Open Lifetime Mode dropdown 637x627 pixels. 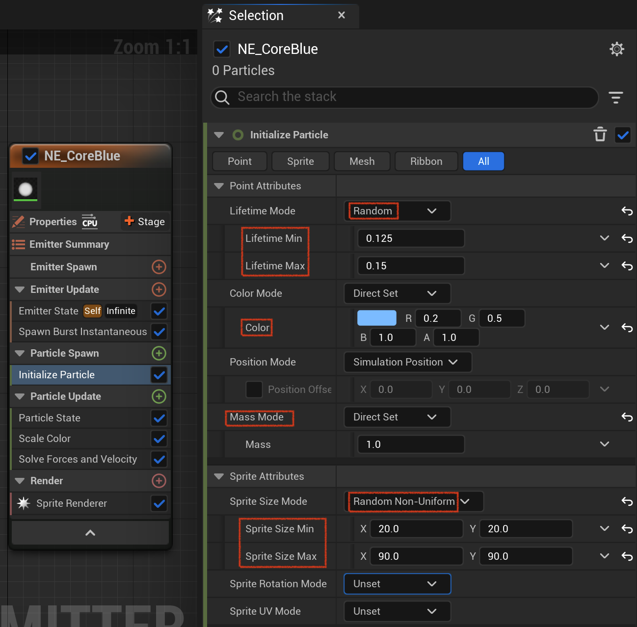[397, 211]
